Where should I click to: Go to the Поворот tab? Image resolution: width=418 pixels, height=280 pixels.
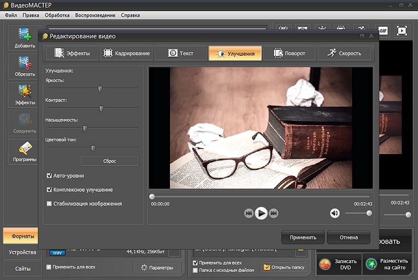pyautogui.click(x=290, y=53)
